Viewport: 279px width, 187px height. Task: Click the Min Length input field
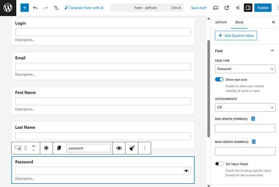(x=245, y=128)
